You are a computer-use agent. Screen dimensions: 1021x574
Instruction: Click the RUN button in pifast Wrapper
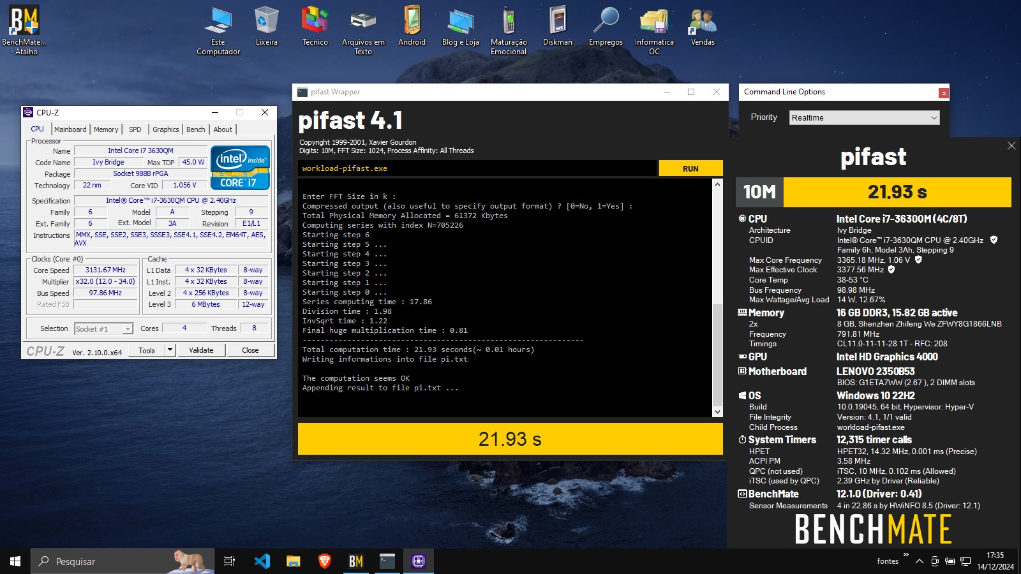690,168
